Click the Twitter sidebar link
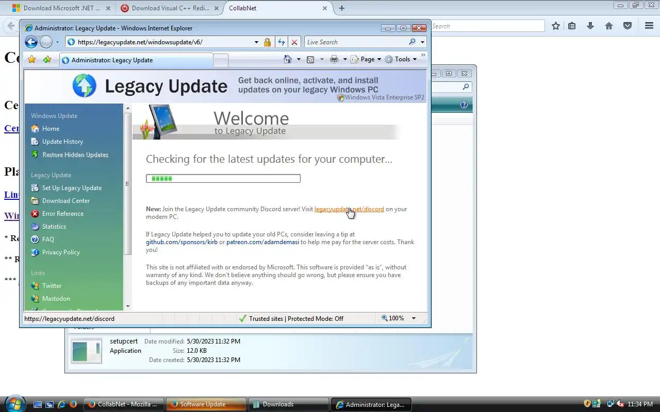The width and height of the screenshot is (660, 412). [52, 286]
